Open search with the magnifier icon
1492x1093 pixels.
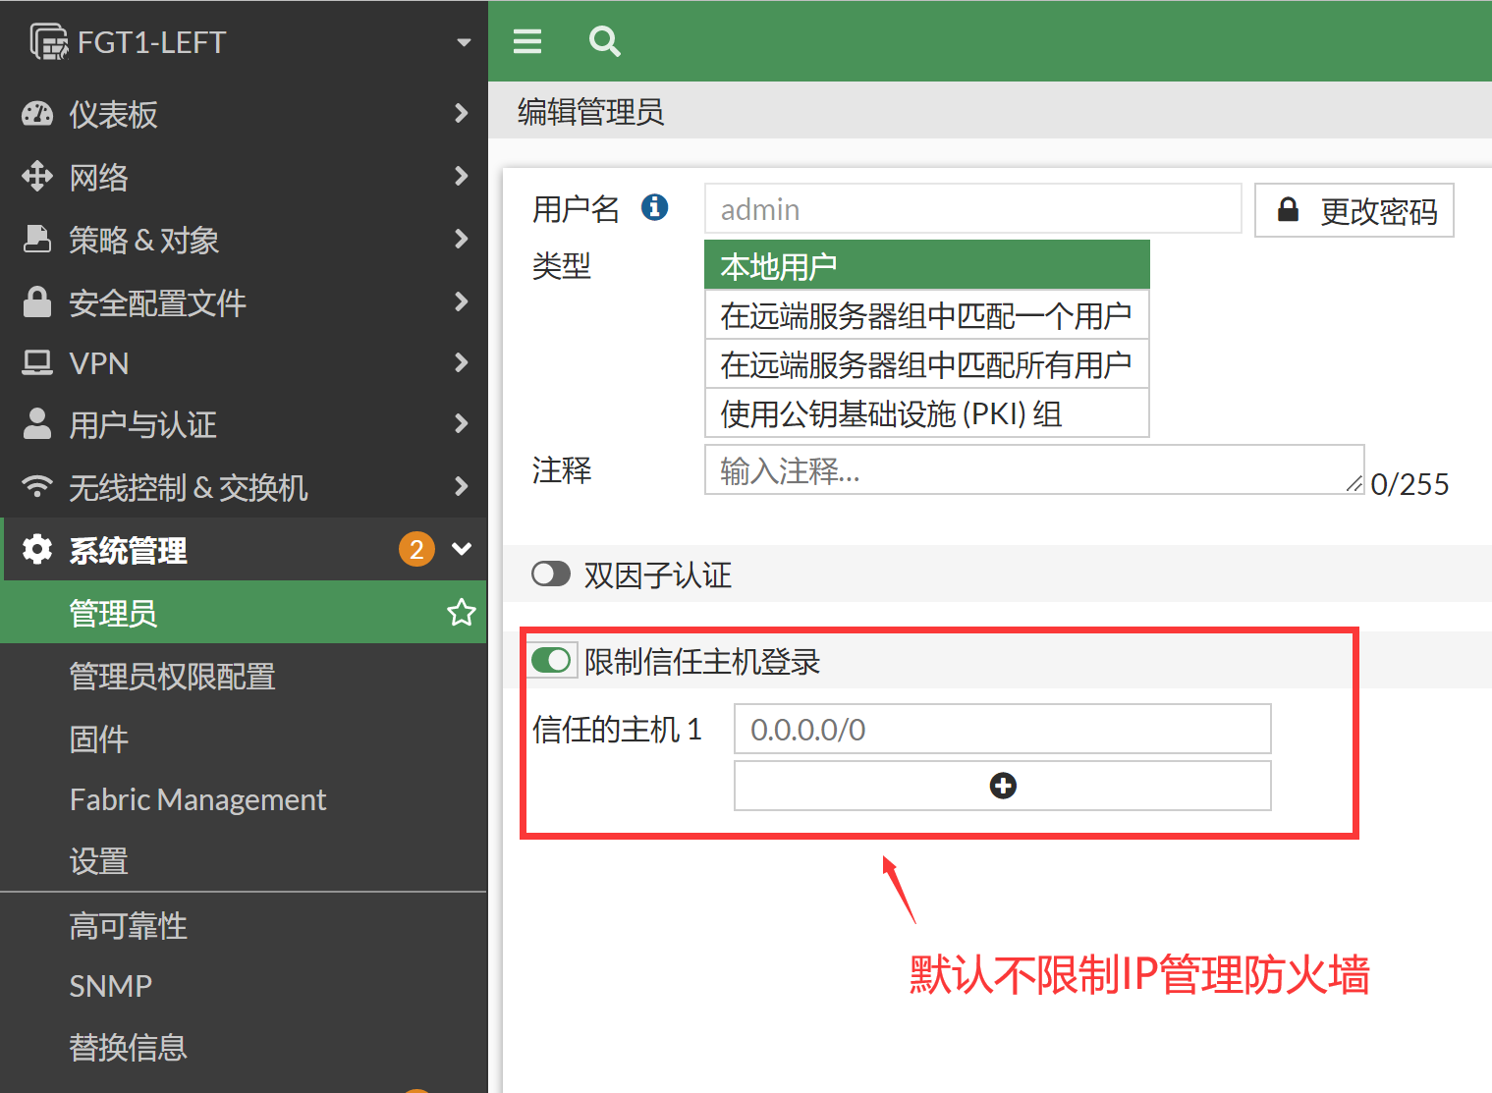click(x=604, y=41)
